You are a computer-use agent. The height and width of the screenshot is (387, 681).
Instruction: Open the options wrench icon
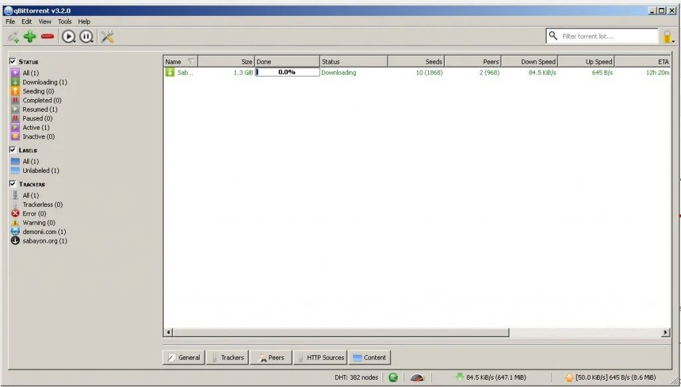[107, 37]
